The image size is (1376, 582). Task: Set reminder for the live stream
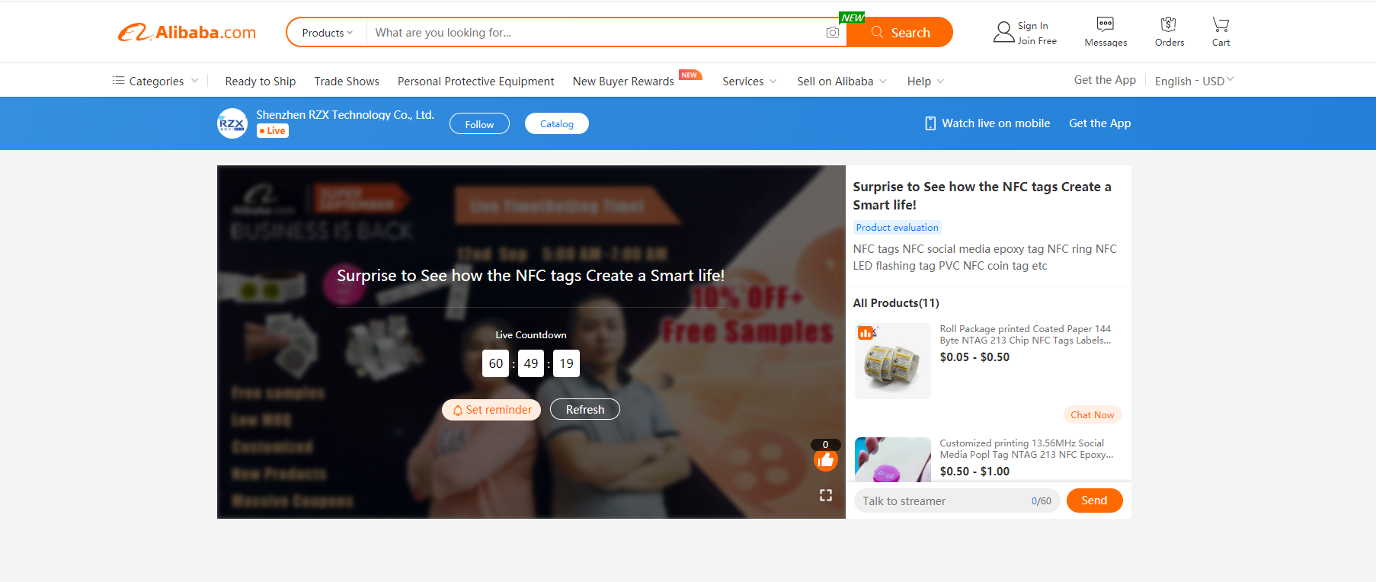tap(491, 410)
